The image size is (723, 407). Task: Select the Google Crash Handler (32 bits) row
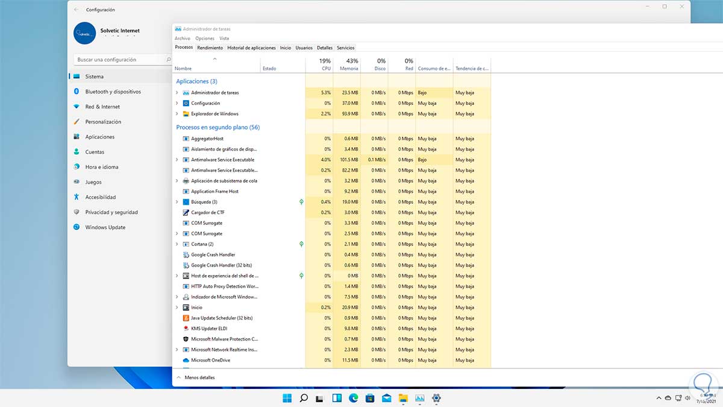click(x=331, y=265)
